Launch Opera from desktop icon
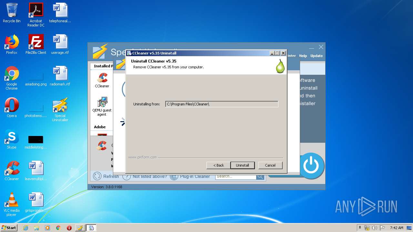Viewport: 413px width, 232px height. pos(12,108)
